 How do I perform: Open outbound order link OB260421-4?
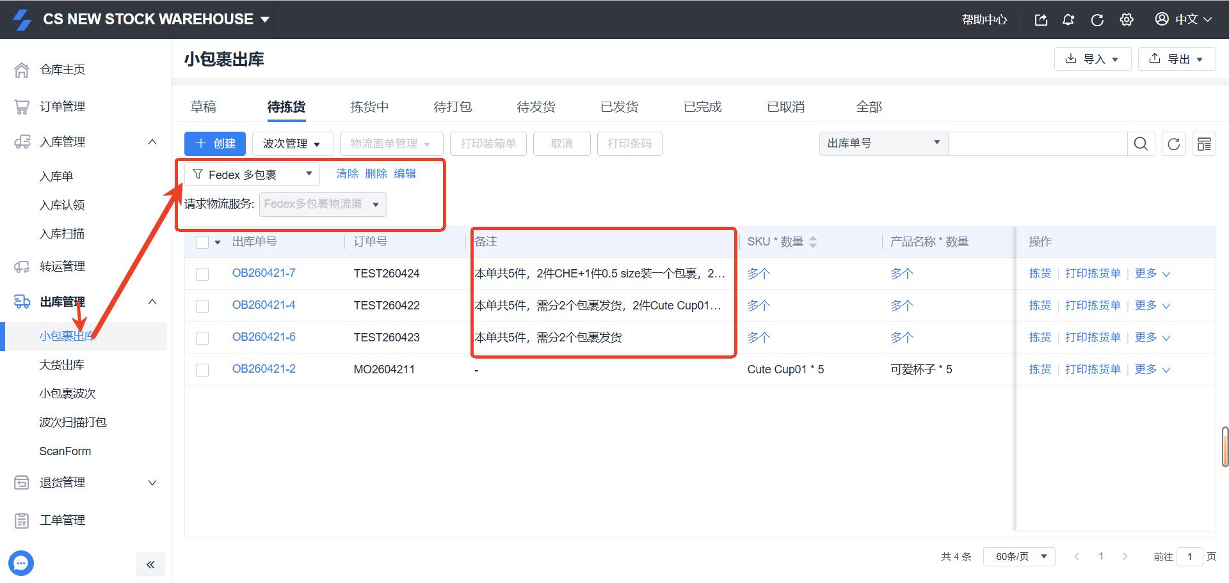click(x=264, y=305)
